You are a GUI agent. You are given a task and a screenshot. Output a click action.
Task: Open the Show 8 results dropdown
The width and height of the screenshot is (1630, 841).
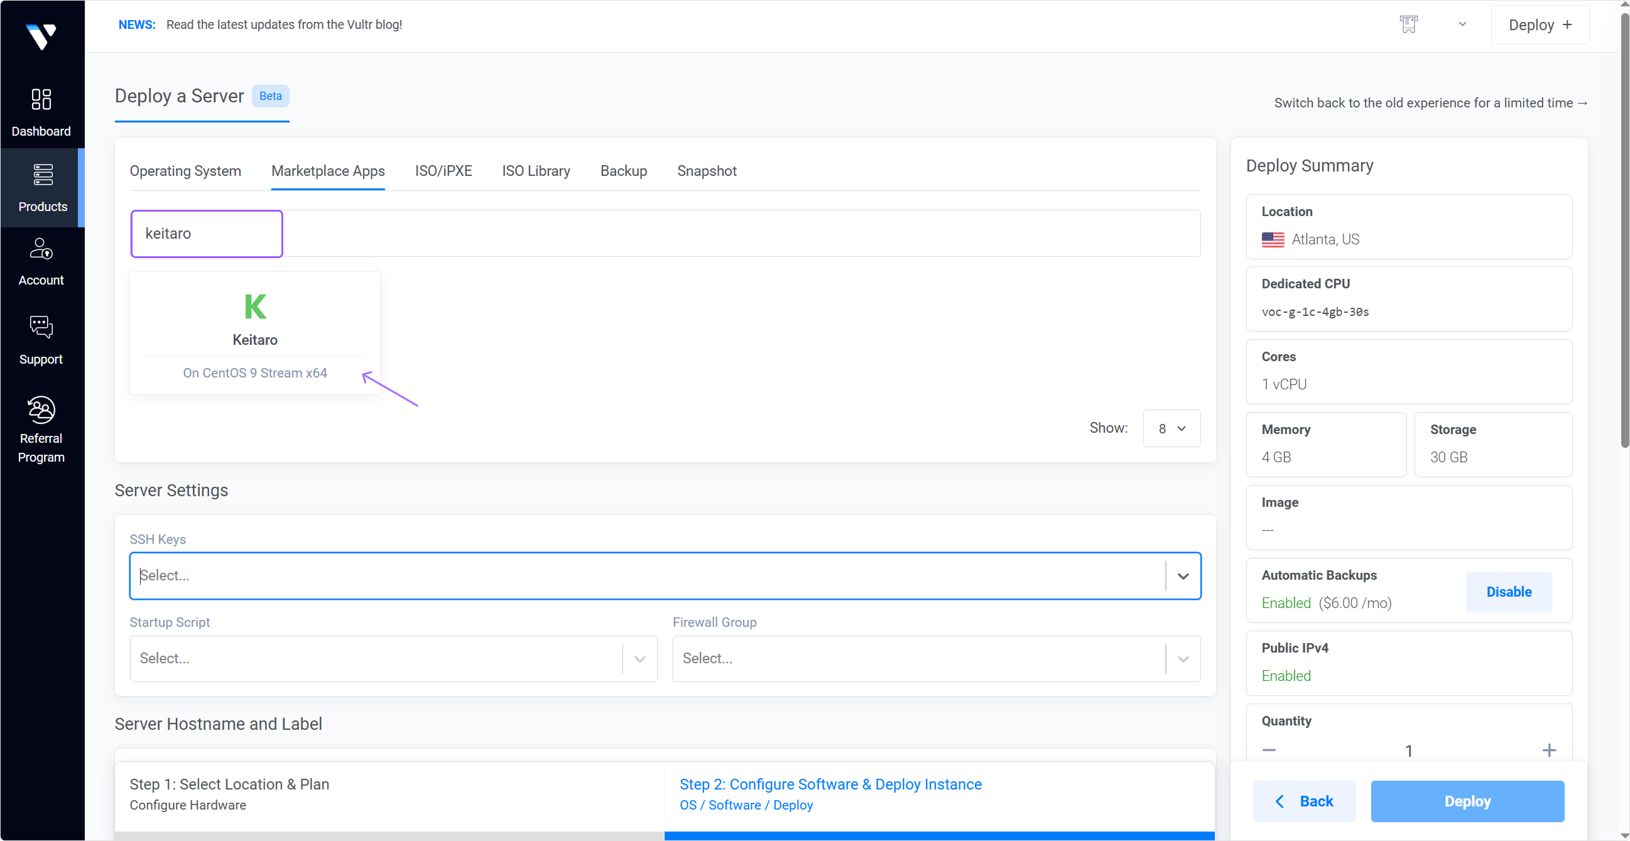[1171, 428]
